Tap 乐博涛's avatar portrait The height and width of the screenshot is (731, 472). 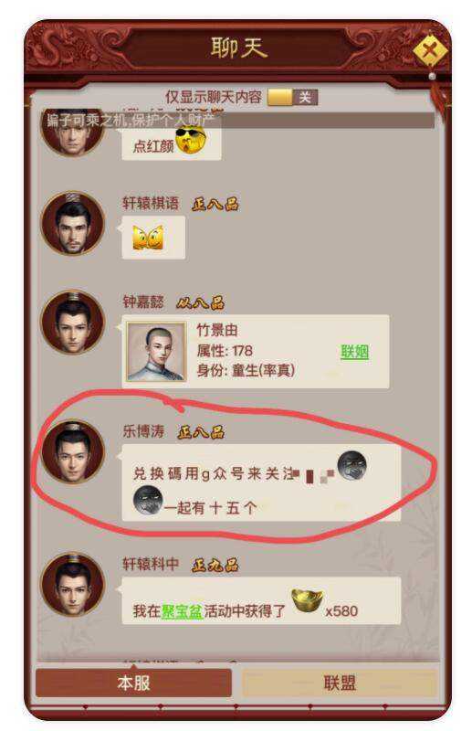(x=73, y=451)
